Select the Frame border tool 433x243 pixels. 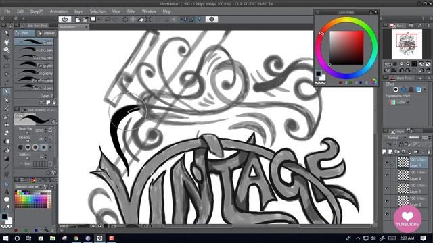(6, 175)
